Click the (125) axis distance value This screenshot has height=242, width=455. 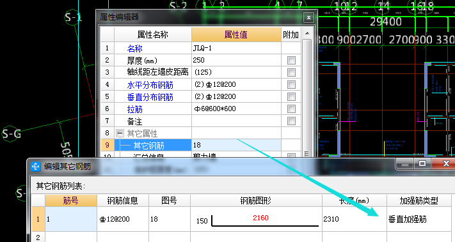(236, 72)
